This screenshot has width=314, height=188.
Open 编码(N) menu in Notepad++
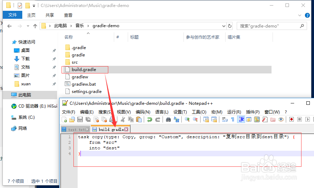coord(143,112)
